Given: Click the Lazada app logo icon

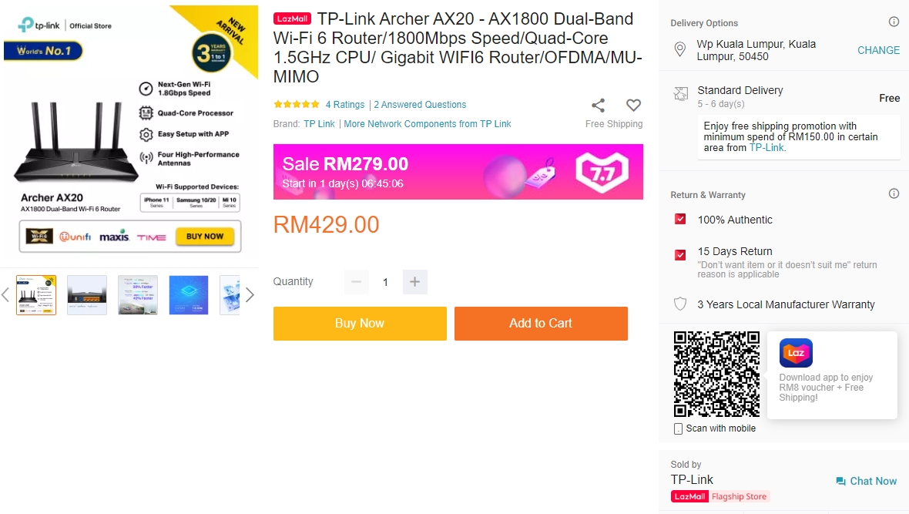Looking at the screenshot, I should pyautogui.click(x=796, y=353).
